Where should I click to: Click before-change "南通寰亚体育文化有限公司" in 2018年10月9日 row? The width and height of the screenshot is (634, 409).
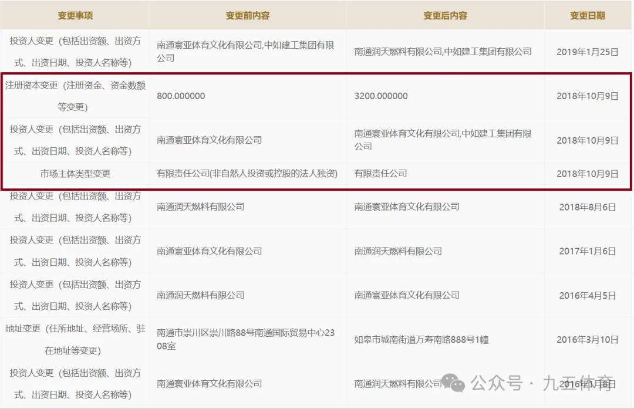point(209,140)
